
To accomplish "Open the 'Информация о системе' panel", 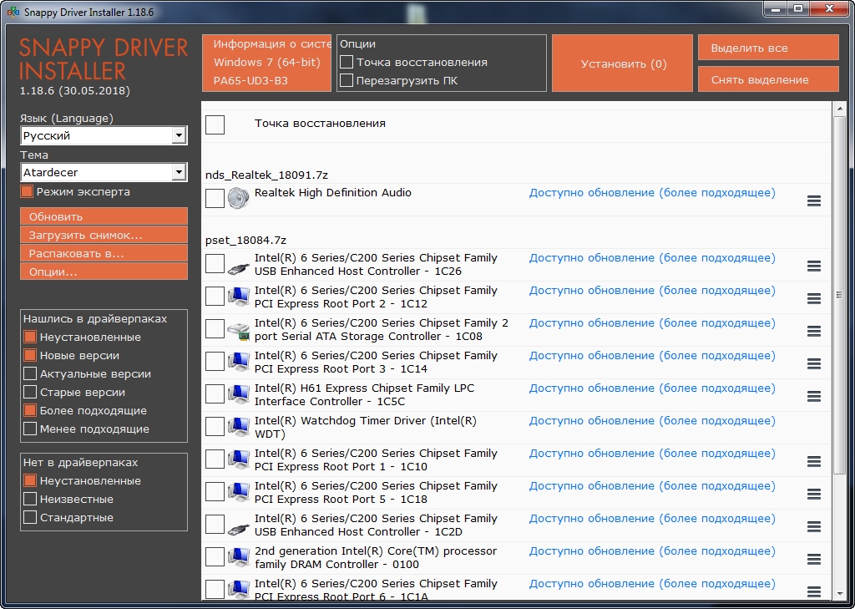I will pyautogui.click(x=266, y=63).
